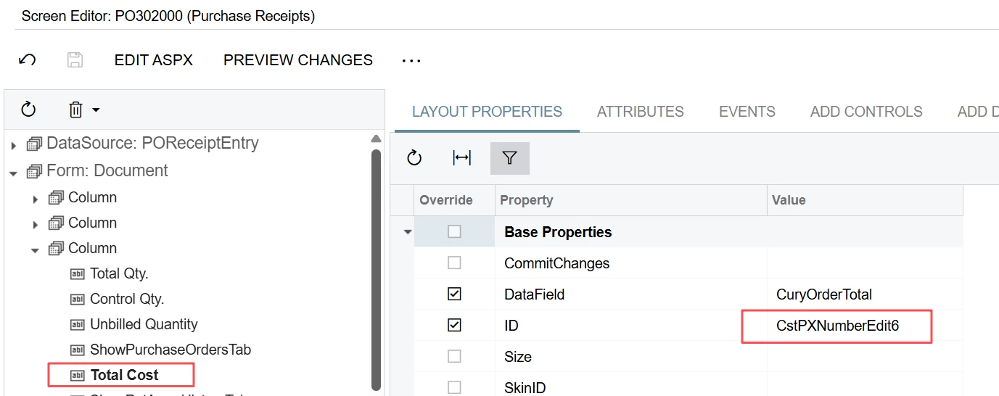Collapse the Base Properties group

click(x=407, y=233)
